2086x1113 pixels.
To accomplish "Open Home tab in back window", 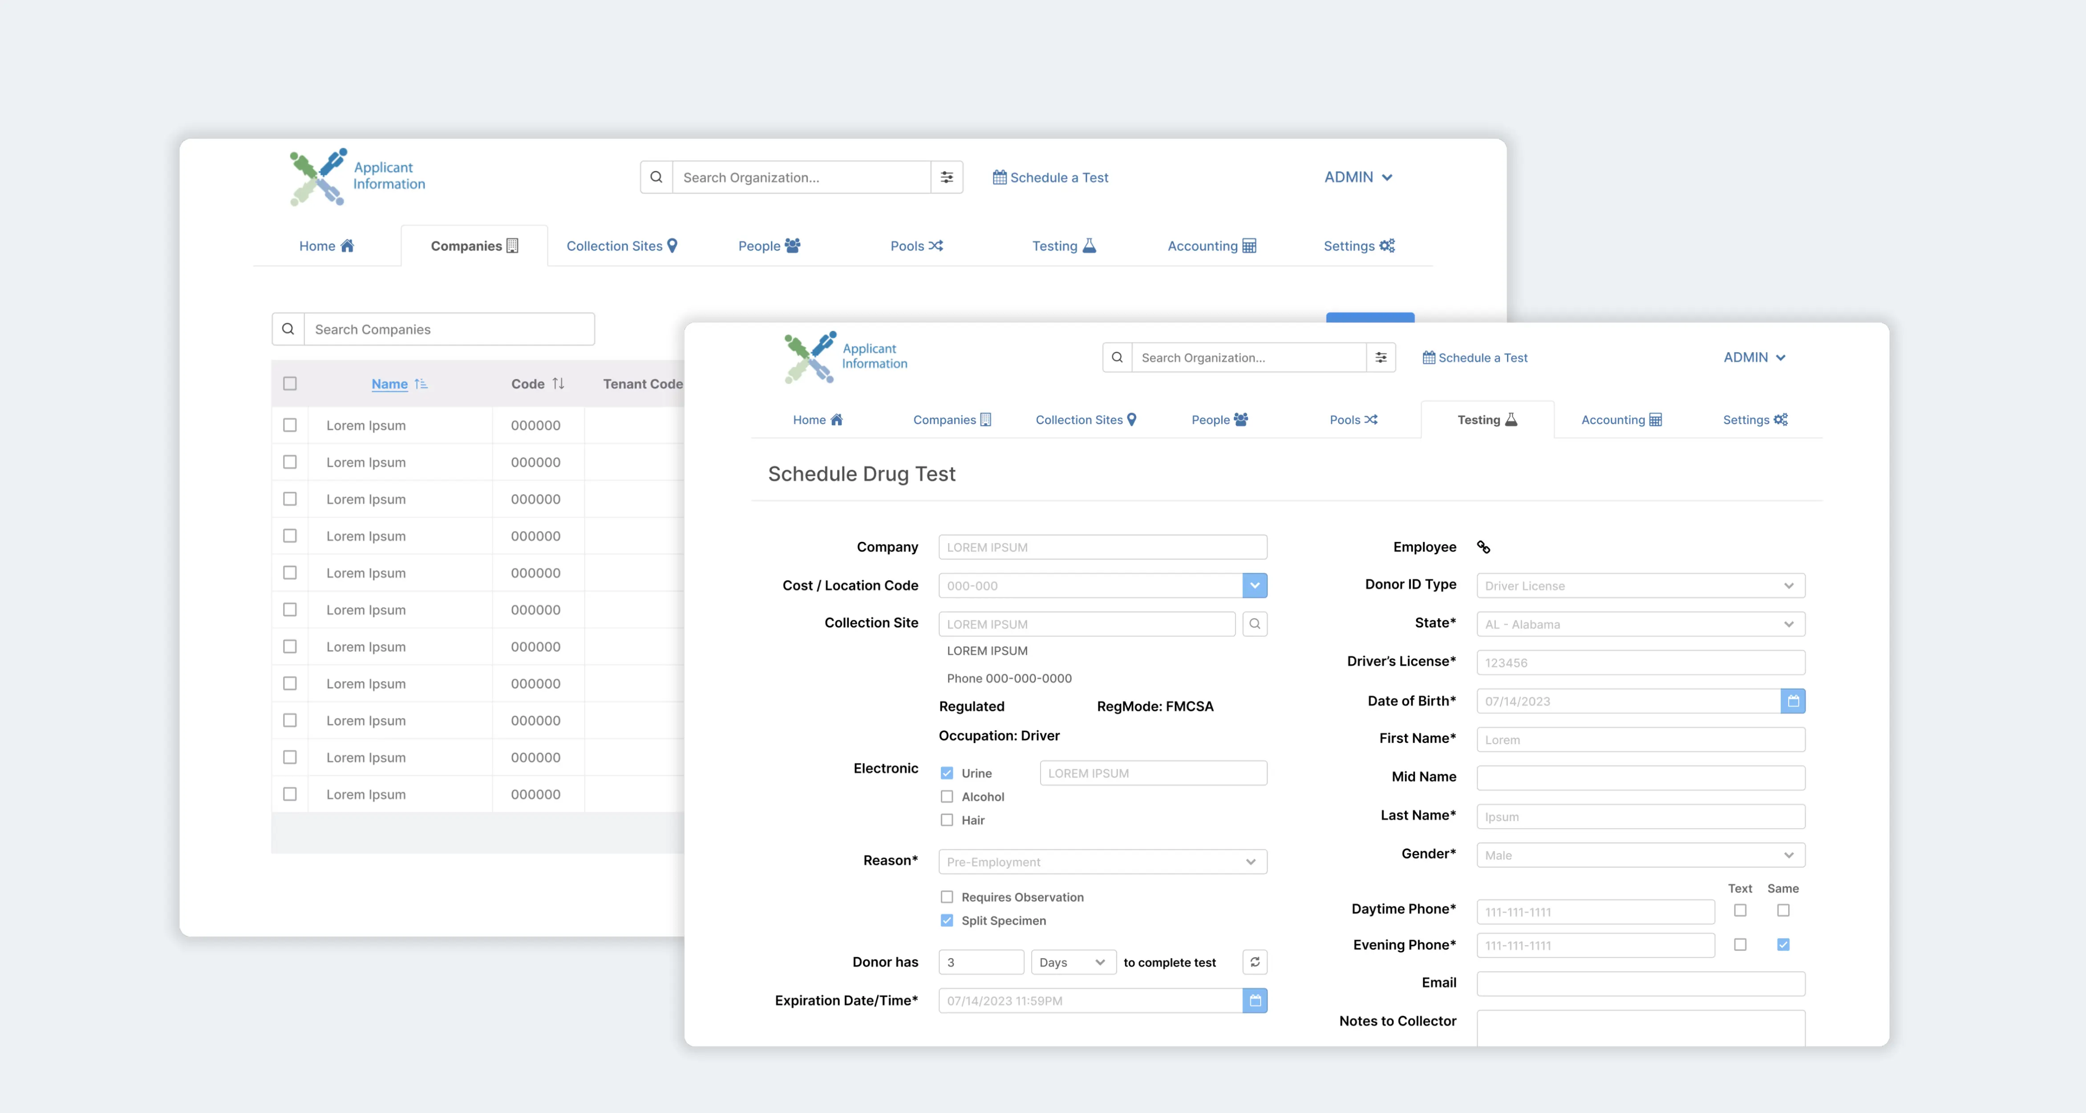I will 326,245.
